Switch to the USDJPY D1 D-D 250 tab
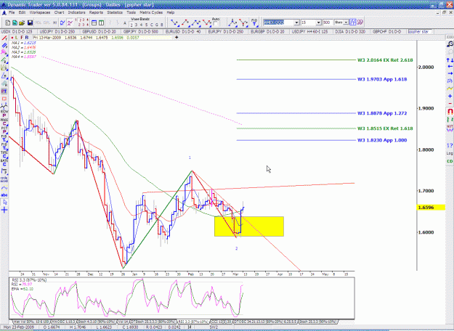The image size is (454, 331). coord(57,31)
